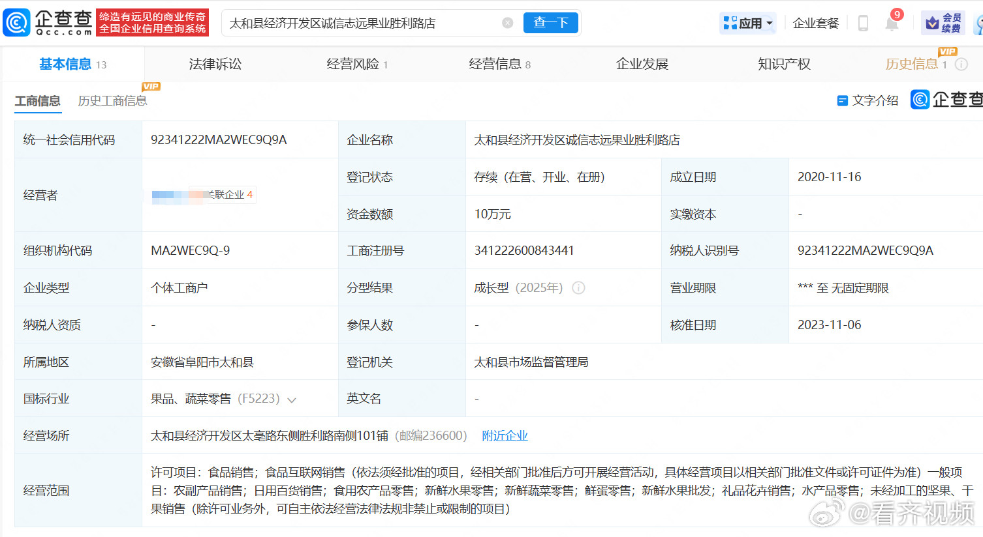Image resolution: width=983 pixels, height=537 pixels.
Task: Click the Qcc.com logo icon
Action: [x=17, y=23]
